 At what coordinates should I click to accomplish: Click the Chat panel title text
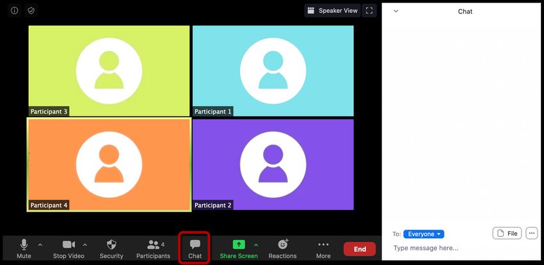tap(465, 12)
